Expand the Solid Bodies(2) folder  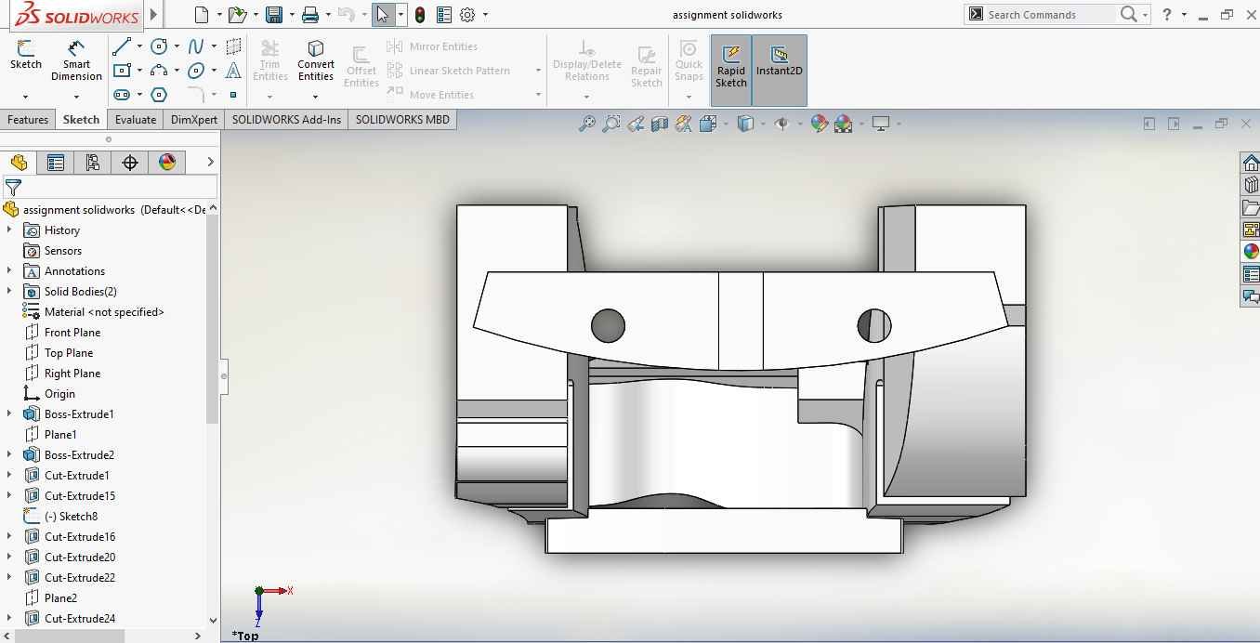[9, 292]
